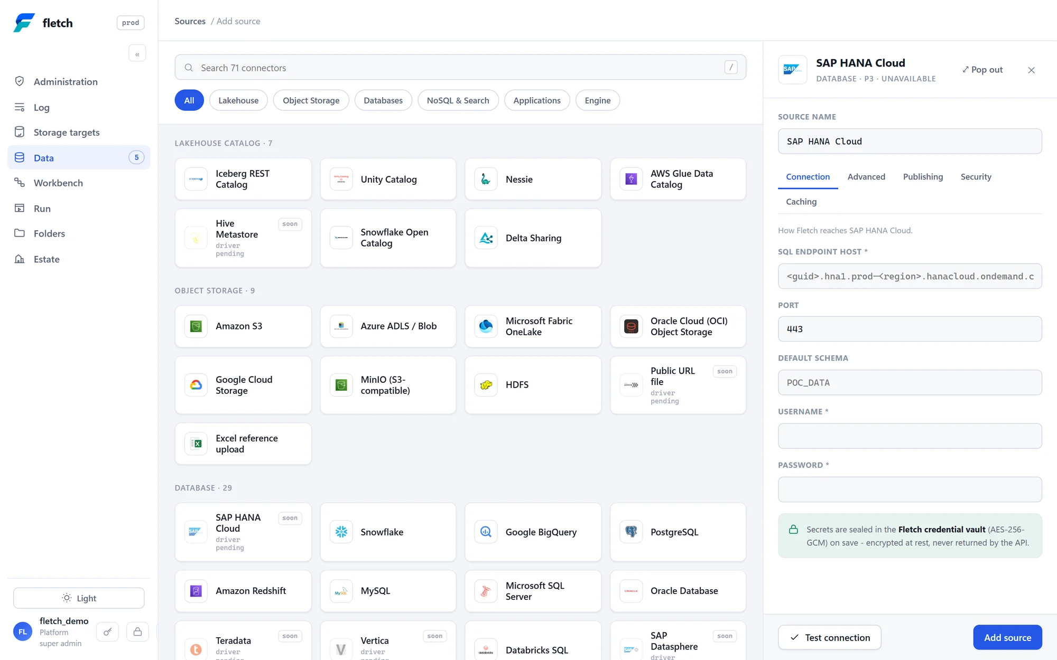The image size is (1057, 660).
Task: Collapse the sidebar with the chevron button
Action: [137, 53]
